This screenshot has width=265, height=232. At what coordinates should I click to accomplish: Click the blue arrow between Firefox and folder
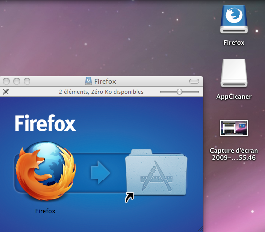coord(101,173)
